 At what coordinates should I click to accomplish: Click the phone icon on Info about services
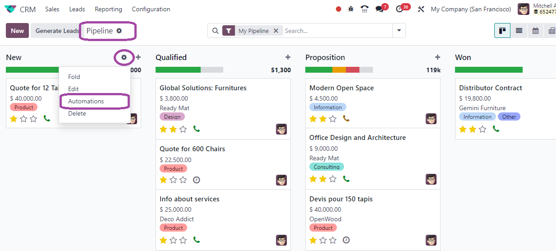tap(196, 240)
